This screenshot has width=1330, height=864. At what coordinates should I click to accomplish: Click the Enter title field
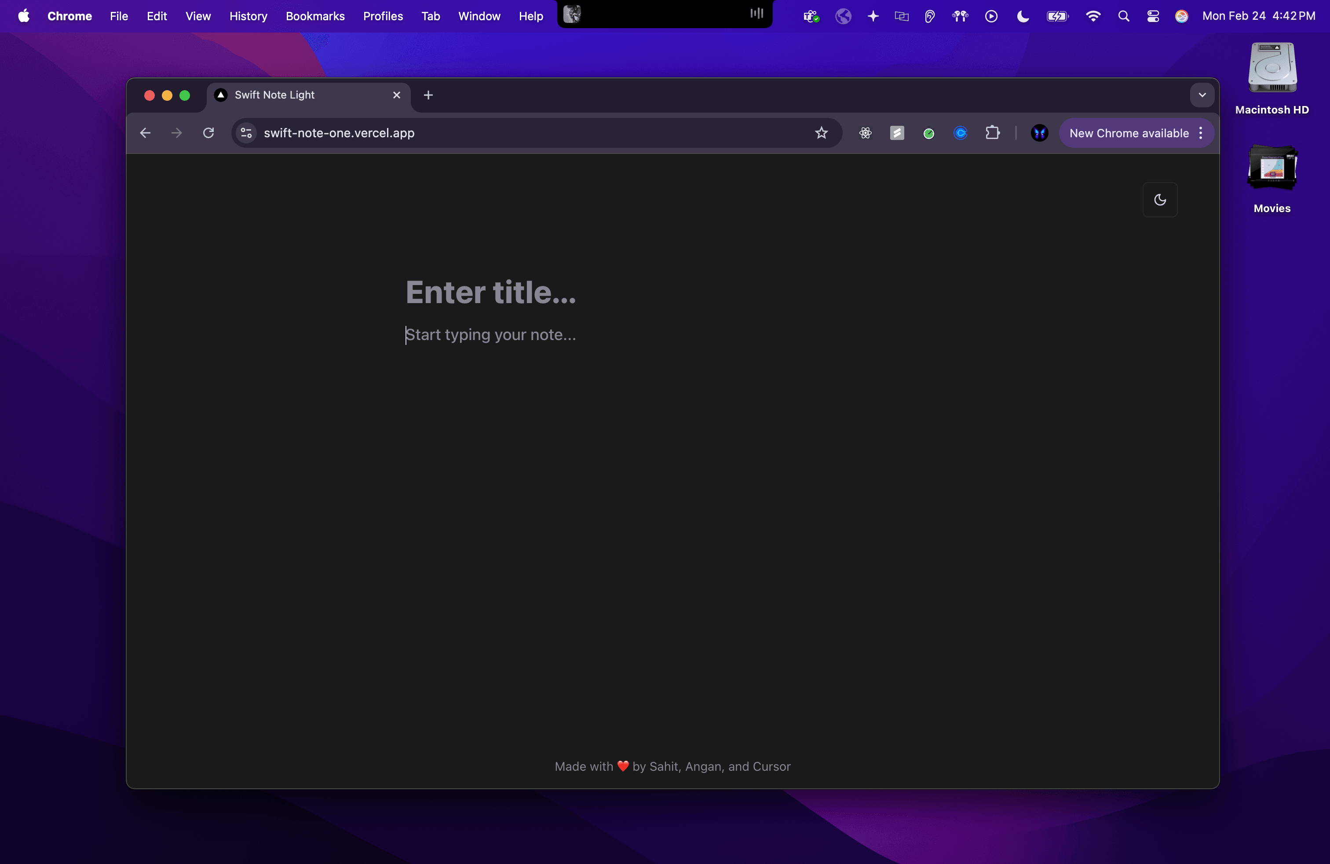click(x=491, y=292)
